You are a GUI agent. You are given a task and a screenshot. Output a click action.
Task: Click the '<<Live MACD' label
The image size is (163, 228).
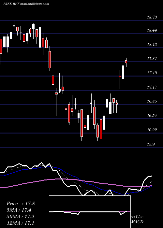click(x=137, y=220)
